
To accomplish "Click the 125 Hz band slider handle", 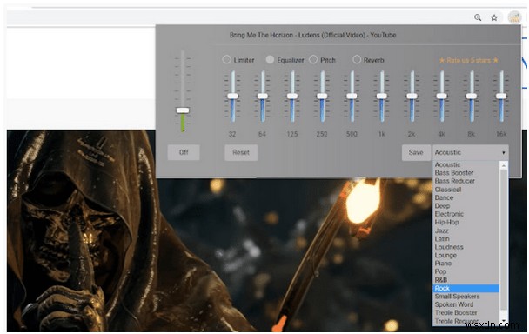I will pyautogui.click(x=292, y=97).
